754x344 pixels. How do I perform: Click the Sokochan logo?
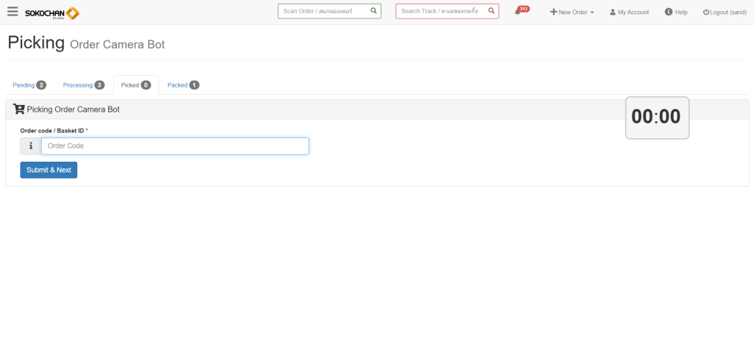tap(52, 12)
